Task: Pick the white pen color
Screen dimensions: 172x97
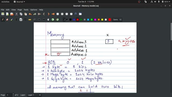Action: click(x=106, y=20)
